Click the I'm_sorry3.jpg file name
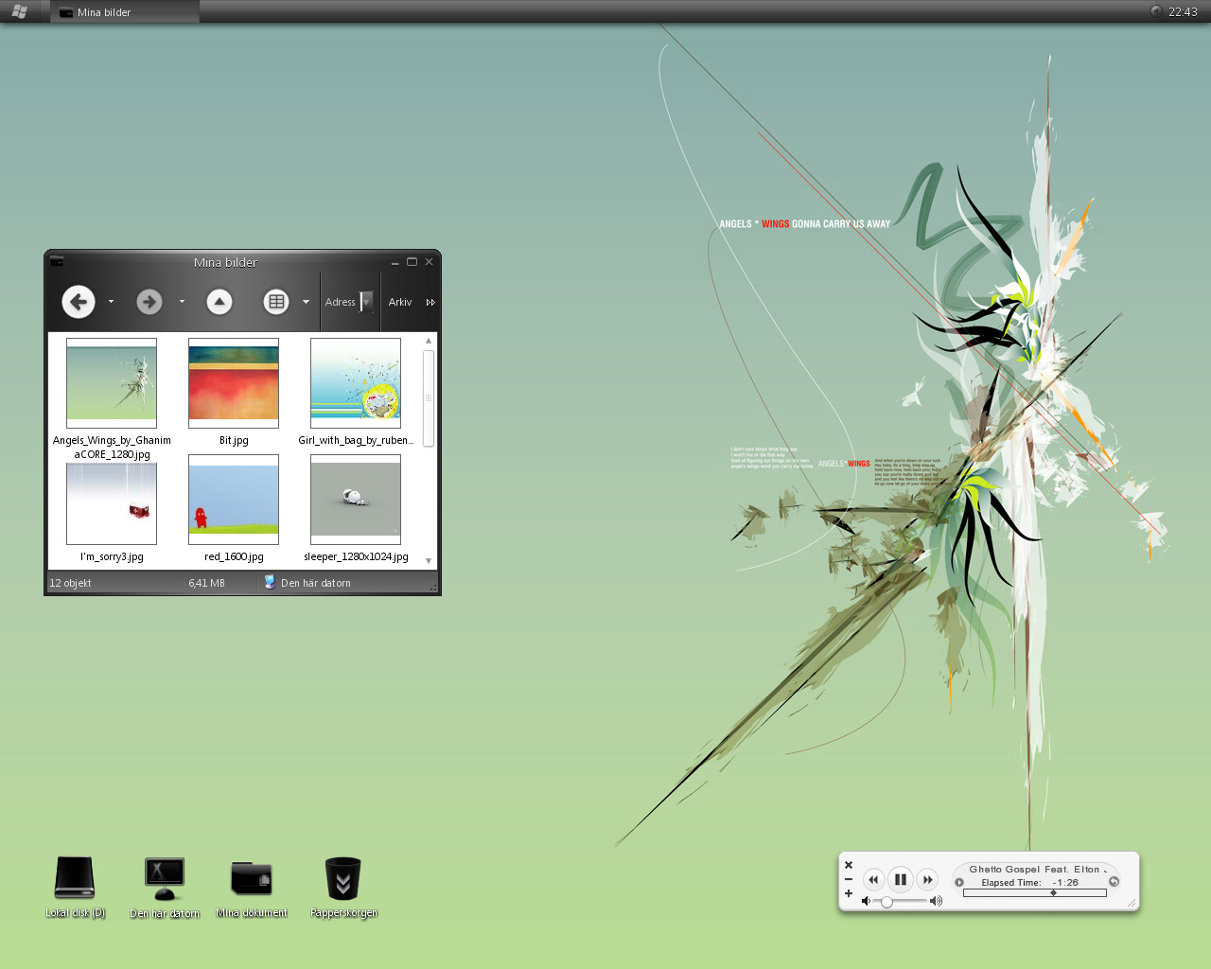 click(112, 556)
